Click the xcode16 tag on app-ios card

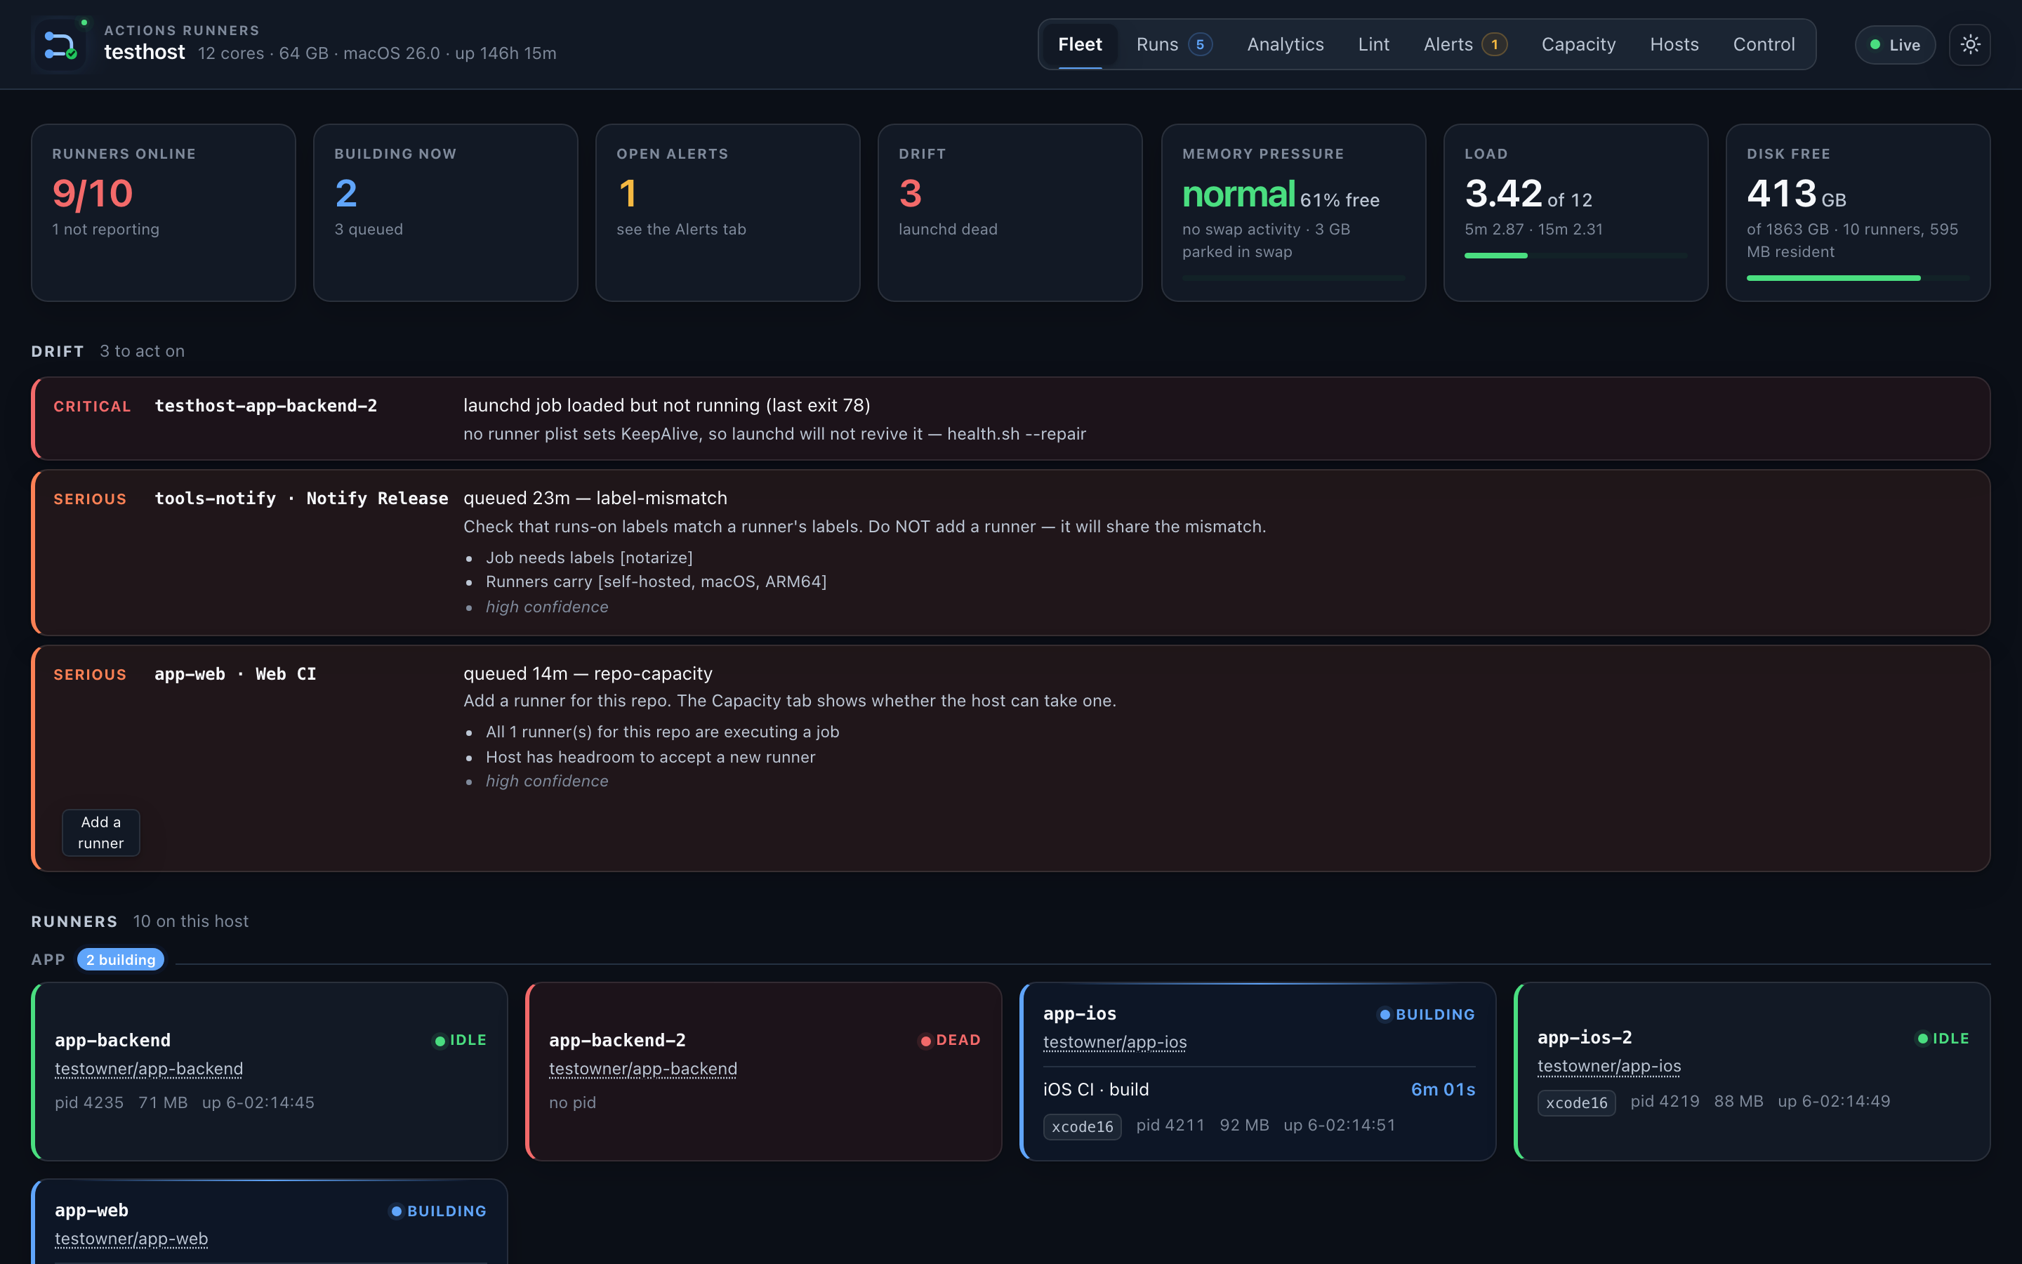pyautogui.click(x=1082, y=1126)
